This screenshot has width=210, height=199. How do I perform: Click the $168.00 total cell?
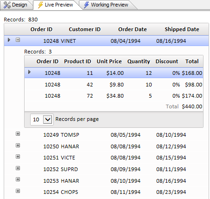[x=192, y=73]
